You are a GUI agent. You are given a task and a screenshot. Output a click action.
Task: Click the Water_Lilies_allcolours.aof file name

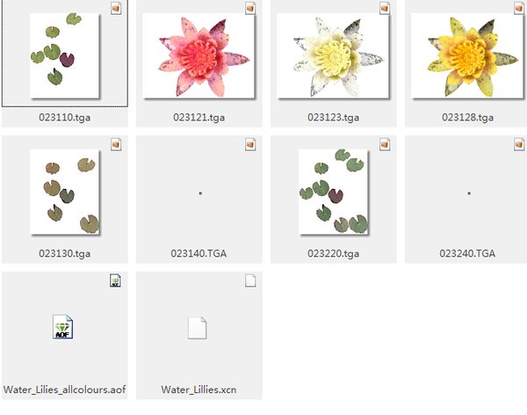coord(64,390)
